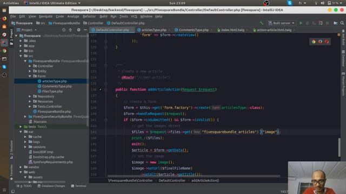Viewport: 346px width, 194px height.
Task: Click DefaultController breadcrumb in editor footer
Action: [x=172, y=181]
